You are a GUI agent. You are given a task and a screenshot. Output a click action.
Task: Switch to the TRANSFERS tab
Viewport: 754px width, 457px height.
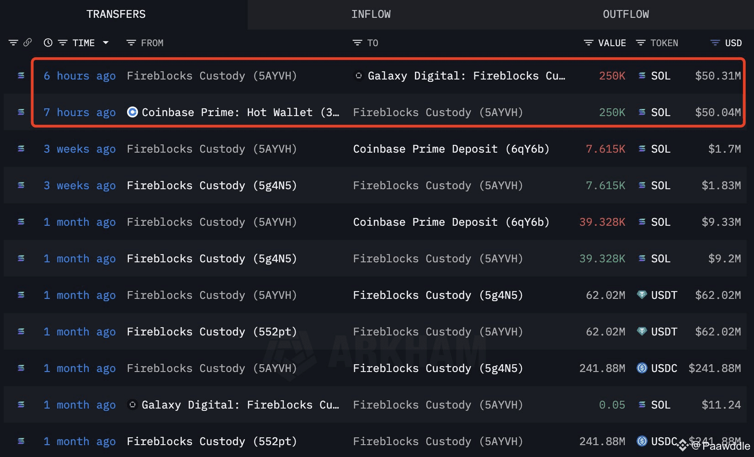coord(116,14)
